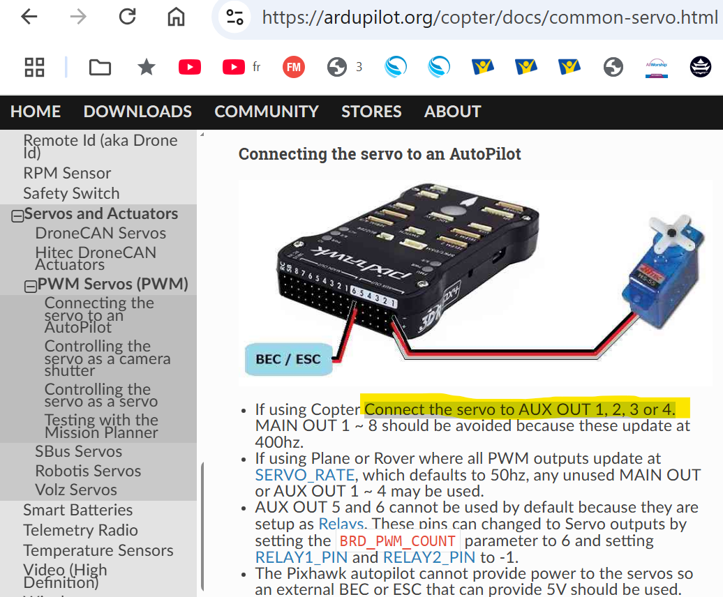Open the HOME menu item
Screen dimensions: 723x597
[36, 112]
